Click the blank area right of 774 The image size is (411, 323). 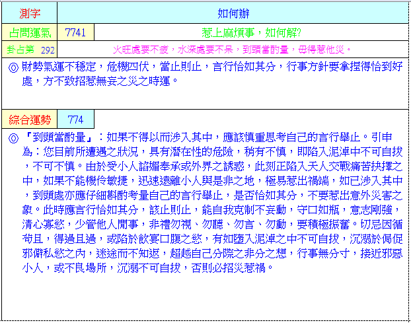pyautogui.click(x=251, y=120)
